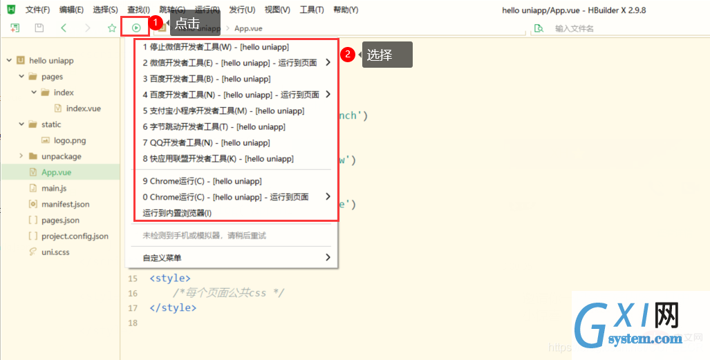Screen dimensions: 710x360
Task: Open the 帮助(Y) menu
Action: (x=346, y=10)
